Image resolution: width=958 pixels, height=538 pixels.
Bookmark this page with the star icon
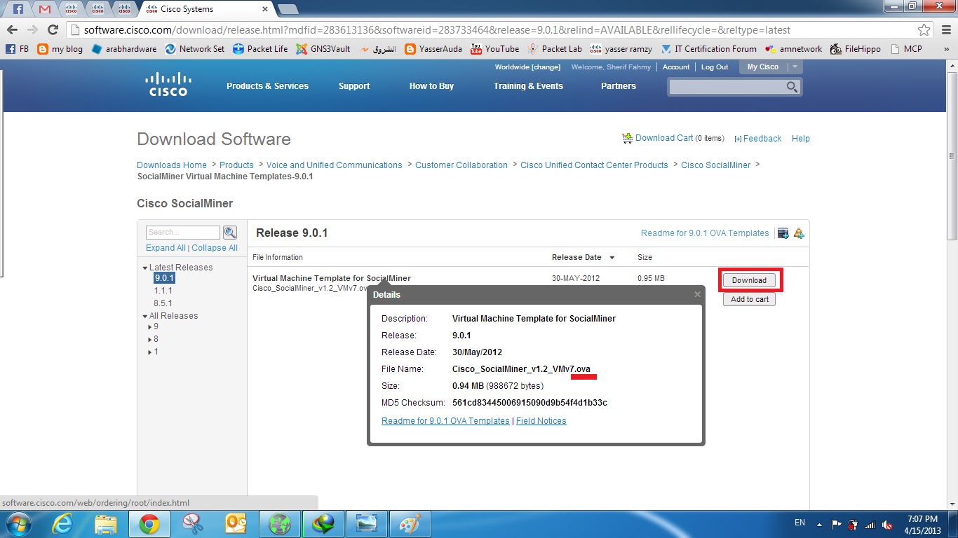tap(924, 30)
